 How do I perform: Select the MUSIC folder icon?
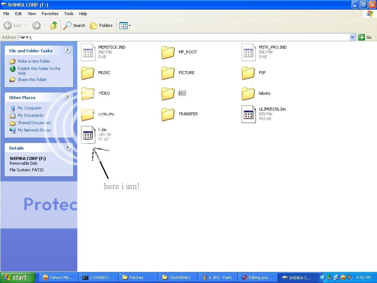(x=88, y=73)
